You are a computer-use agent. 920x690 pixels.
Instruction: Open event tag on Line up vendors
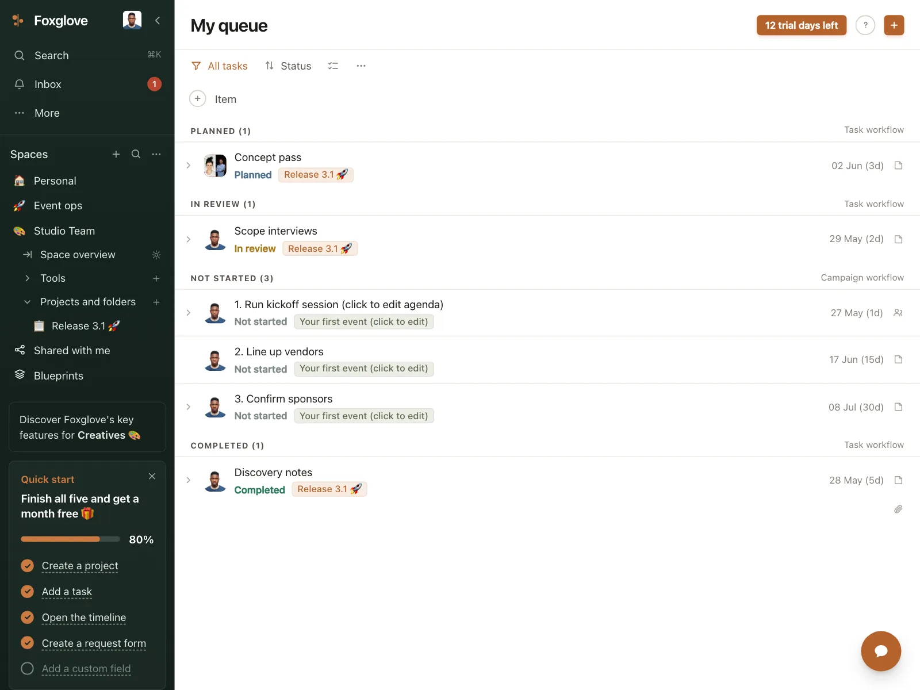(364, 369)
